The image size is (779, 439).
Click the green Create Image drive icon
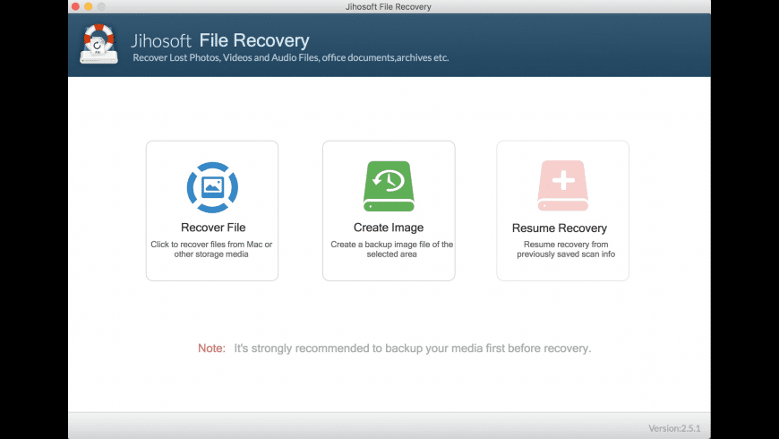[x=389, y=186]
